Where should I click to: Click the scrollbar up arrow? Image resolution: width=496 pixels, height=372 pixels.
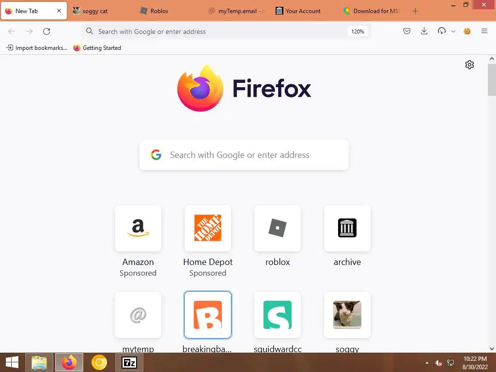point(492,59)
